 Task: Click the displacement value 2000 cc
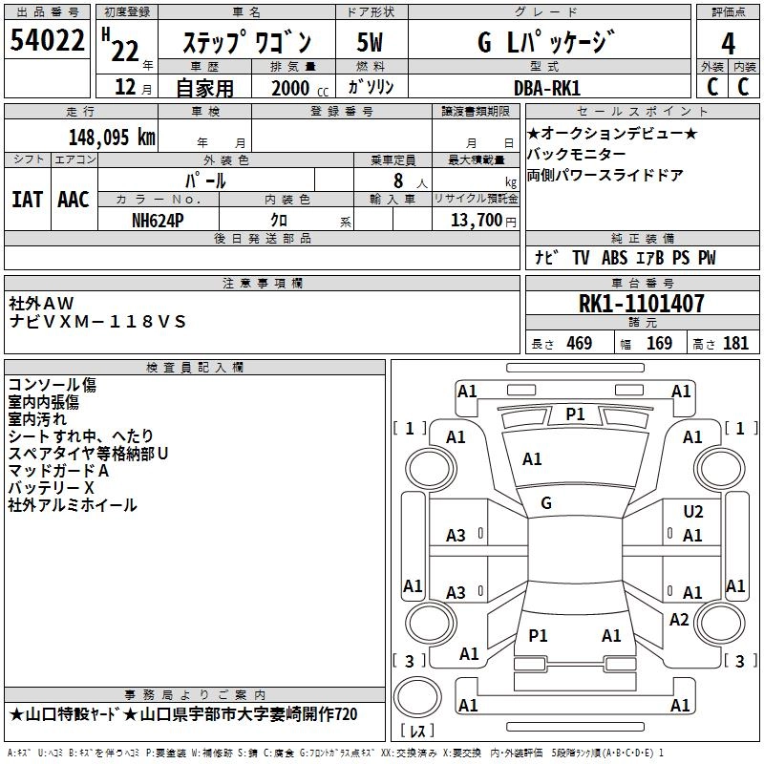[300, 89]
